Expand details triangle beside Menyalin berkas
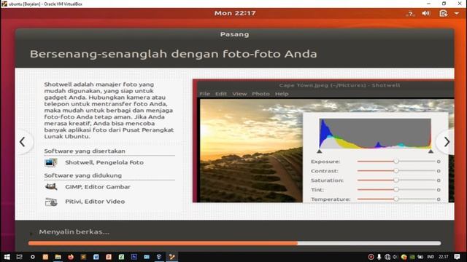The image size is (467, 262). tap(31, 234)
